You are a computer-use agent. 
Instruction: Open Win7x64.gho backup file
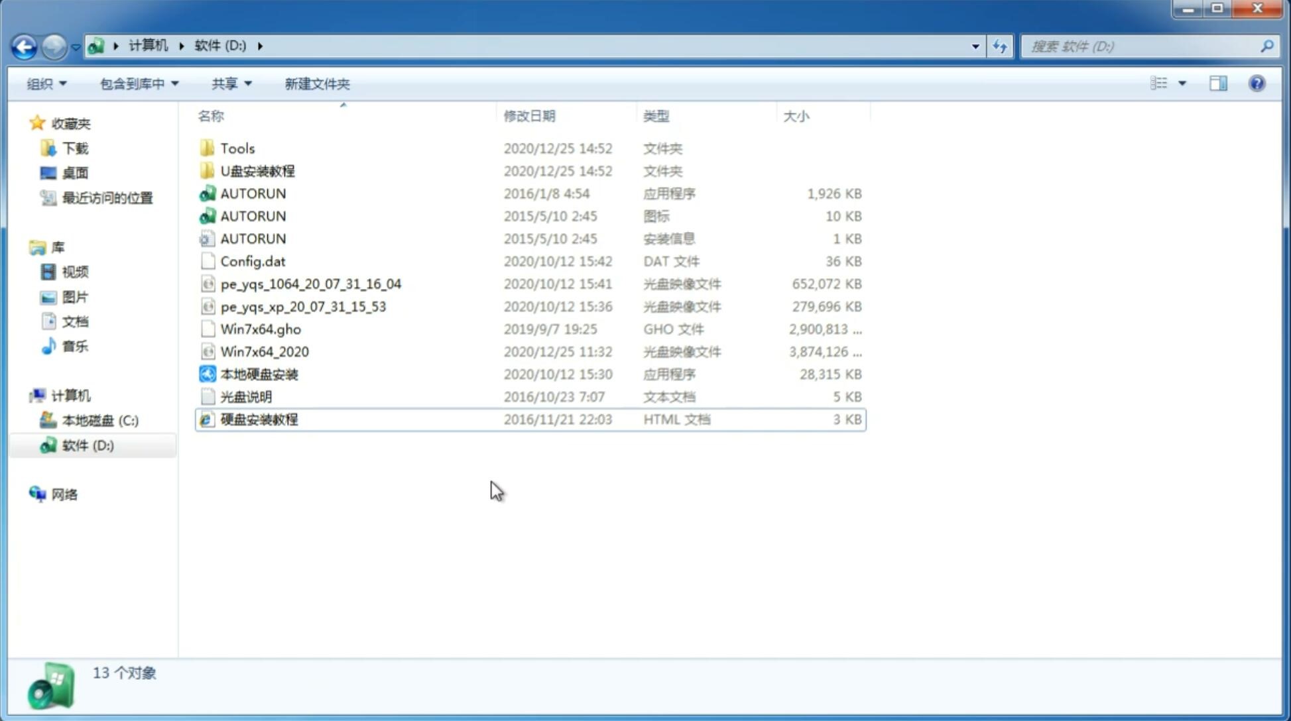261,329
